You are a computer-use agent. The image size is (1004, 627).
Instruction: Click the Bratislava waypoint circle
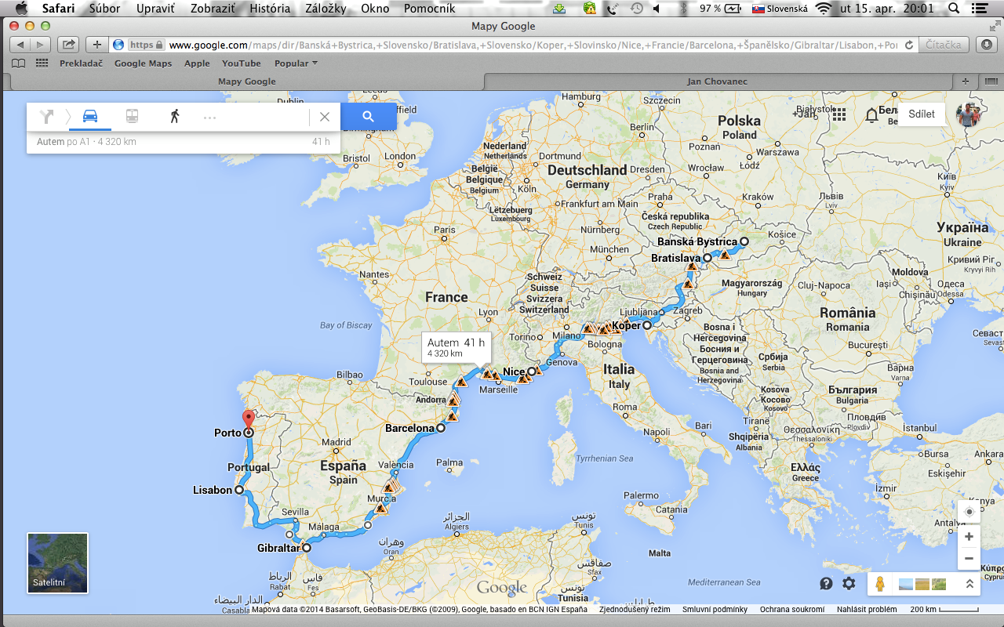coord(707,258)
